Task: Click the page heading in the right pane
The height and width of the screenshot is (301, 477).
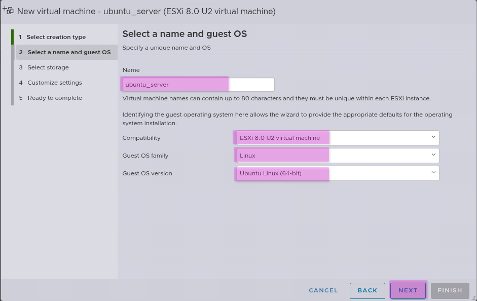Action: point(185,34)
